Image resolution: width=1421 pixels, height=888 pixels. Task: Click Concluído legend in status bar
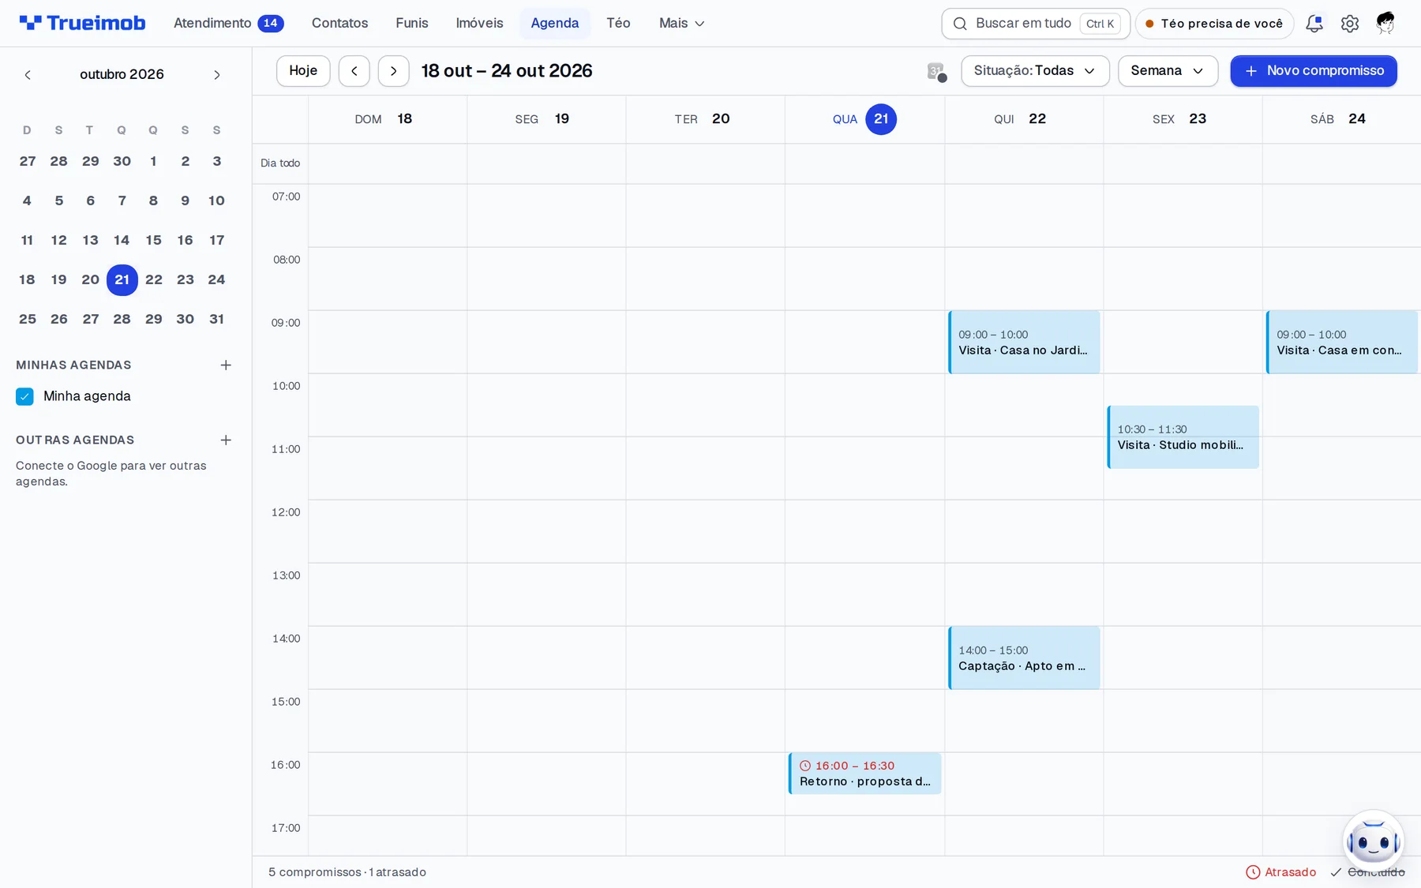coord(1367,872)
